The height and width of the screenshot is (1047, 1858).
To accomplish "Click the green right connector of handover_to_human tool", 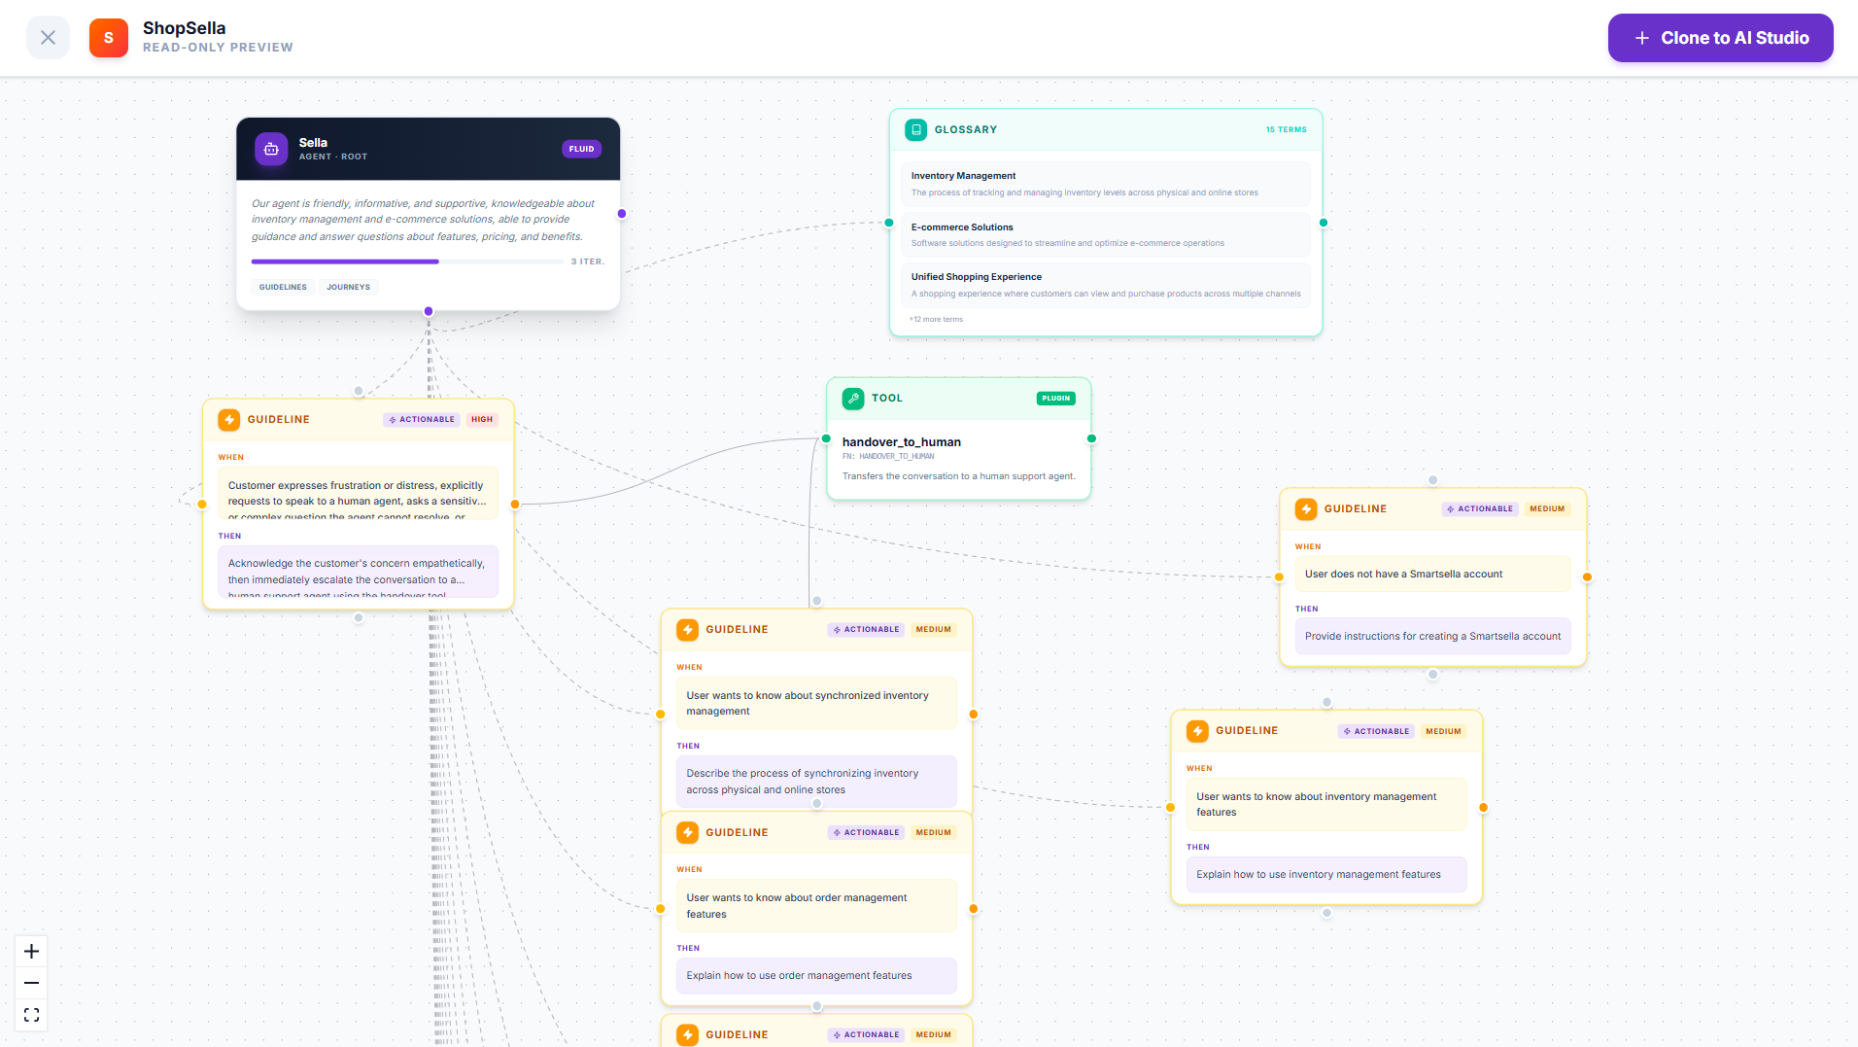I will (1091, 438).
